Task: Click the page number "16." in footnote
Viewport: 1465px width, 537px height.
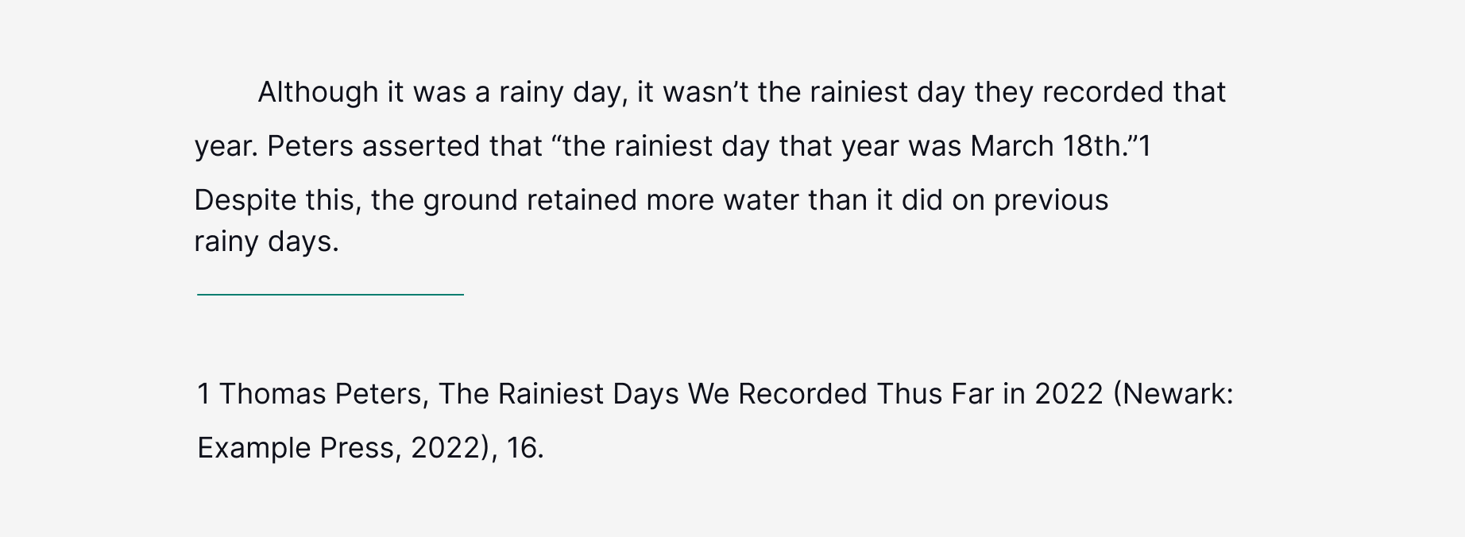Action: (525, 449)
